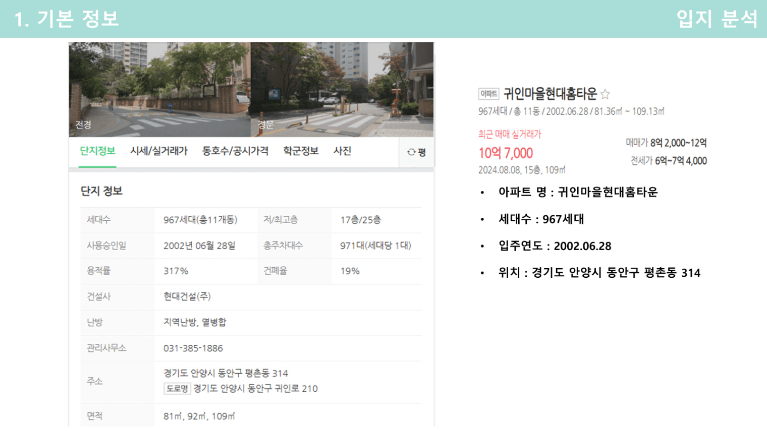Click the 최근 매매 실거래가 label
The width and height of the screenshot is (767, 431).
[x=510, y=134]
